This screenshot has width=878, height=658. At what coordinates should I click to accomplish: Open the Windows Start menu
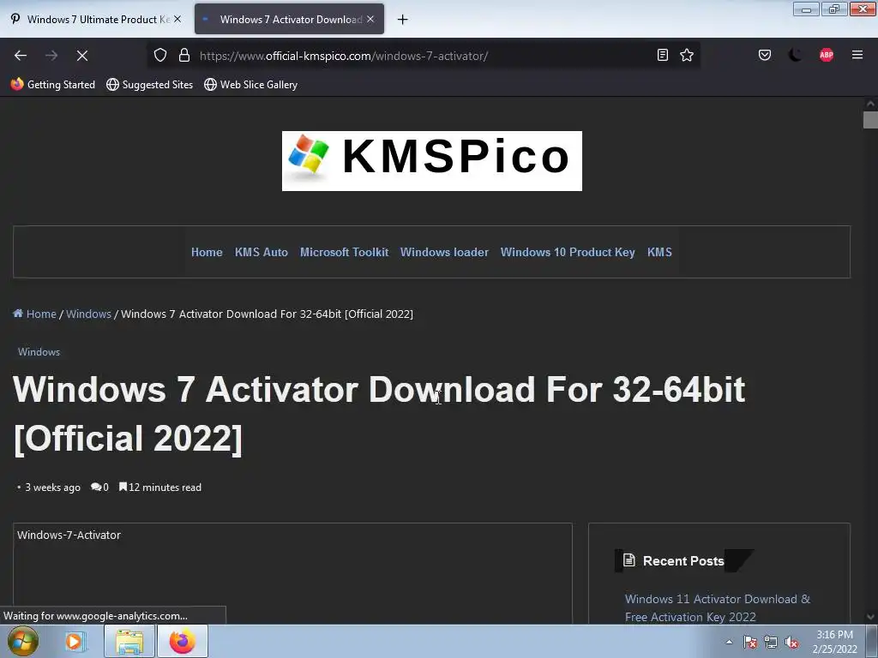pyautogui.click(x=23, y=641)
